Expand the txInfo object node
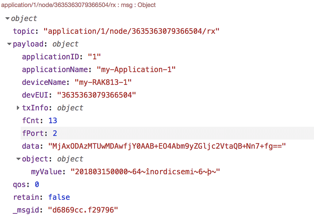This screenshot has height=218, width=314. tap(18, 108)
